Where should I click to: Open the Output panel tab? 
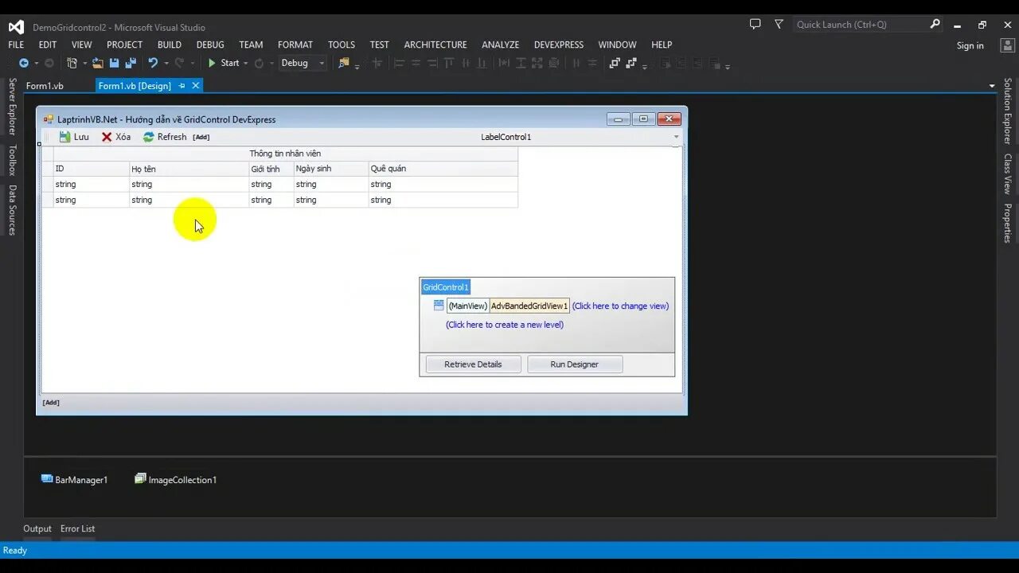click(37, 528)
